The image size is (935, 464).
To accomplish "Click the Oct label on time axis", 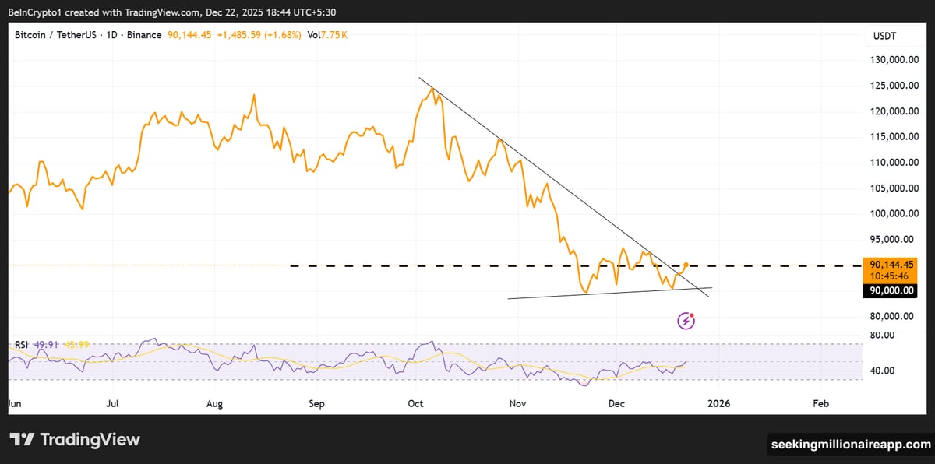I will point(415,404).
